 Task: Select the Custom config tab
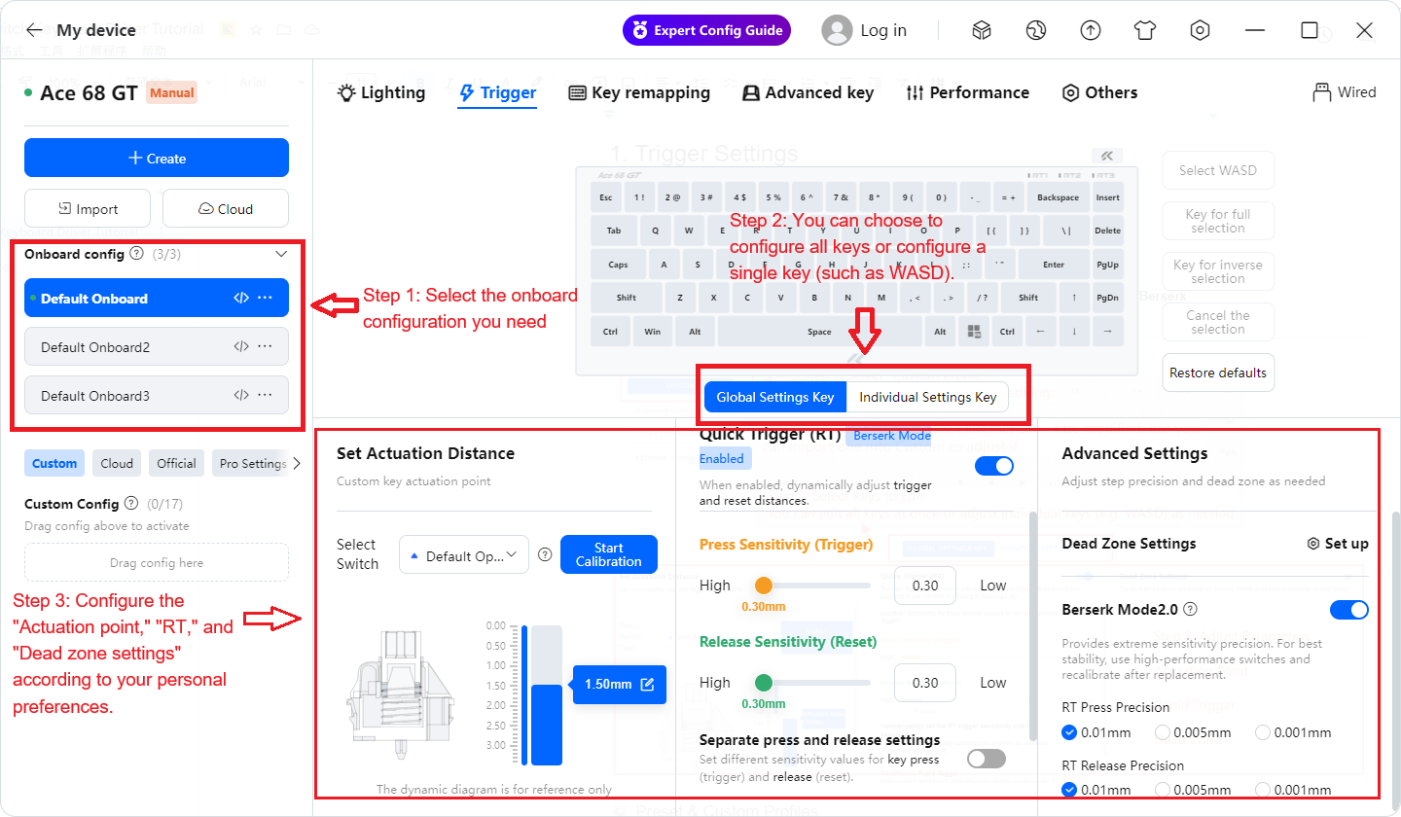(x=54, y=463)
